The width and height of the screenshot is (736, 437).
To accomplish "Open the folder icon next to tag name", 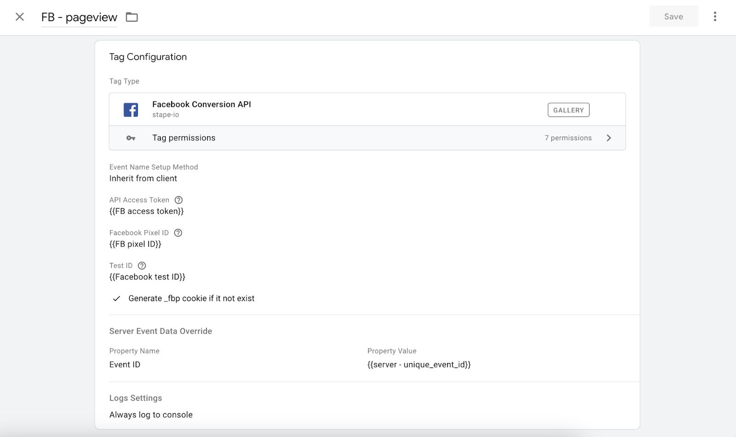I will [132, 17].
